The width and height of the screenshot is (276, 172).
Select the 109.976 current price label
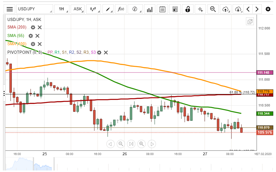[265, 132]
